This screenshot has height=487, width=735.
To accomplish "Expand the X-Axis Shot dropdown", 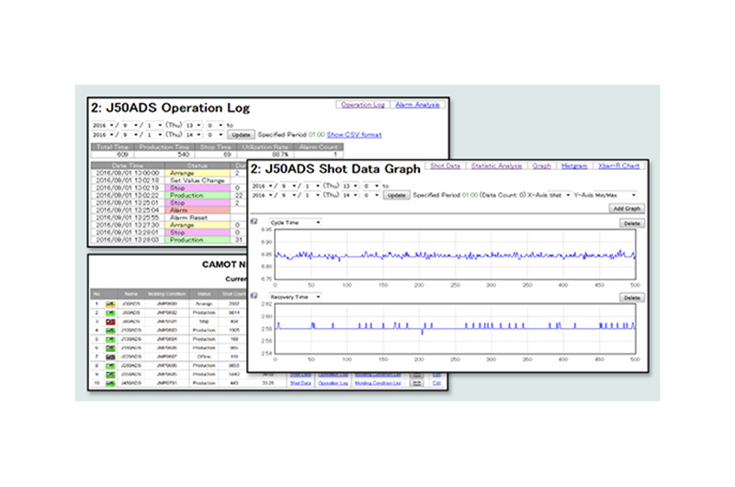I will click(560, 195).
